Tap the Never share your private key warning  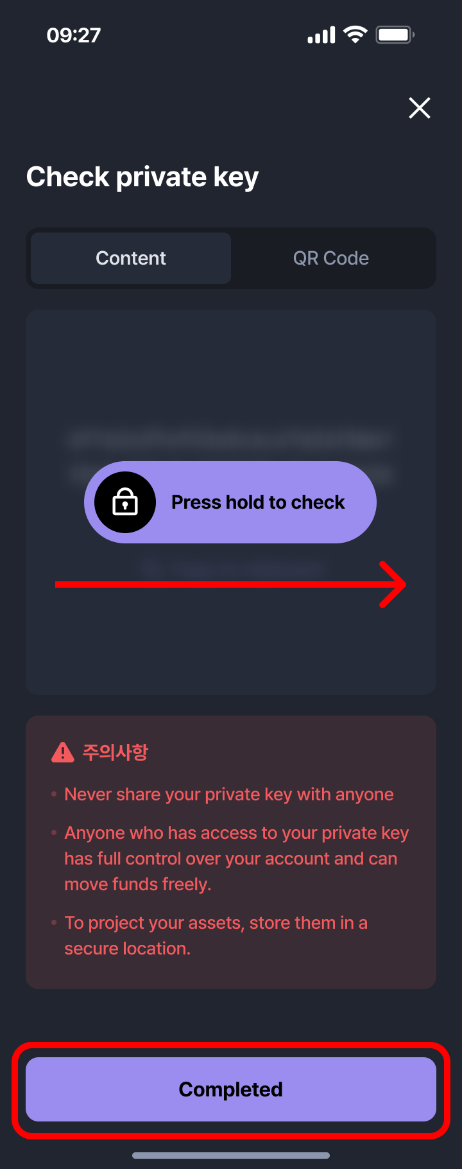coord(229,795)
